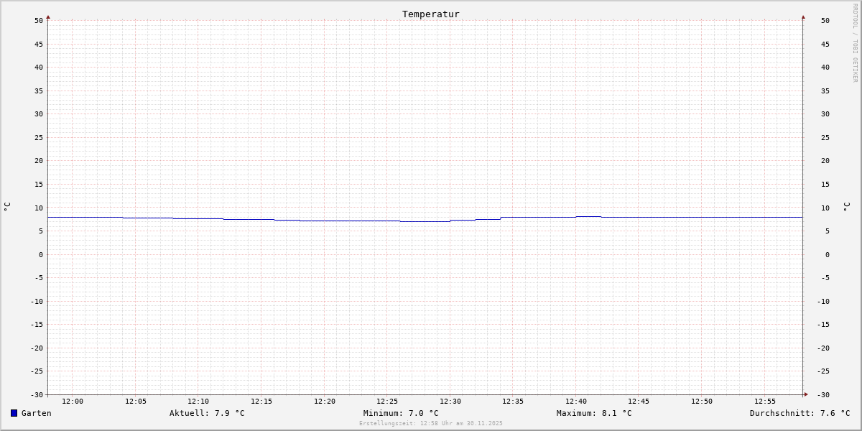Click the 12:10 time axis label

pyautogui.click(x=198, y=402)
